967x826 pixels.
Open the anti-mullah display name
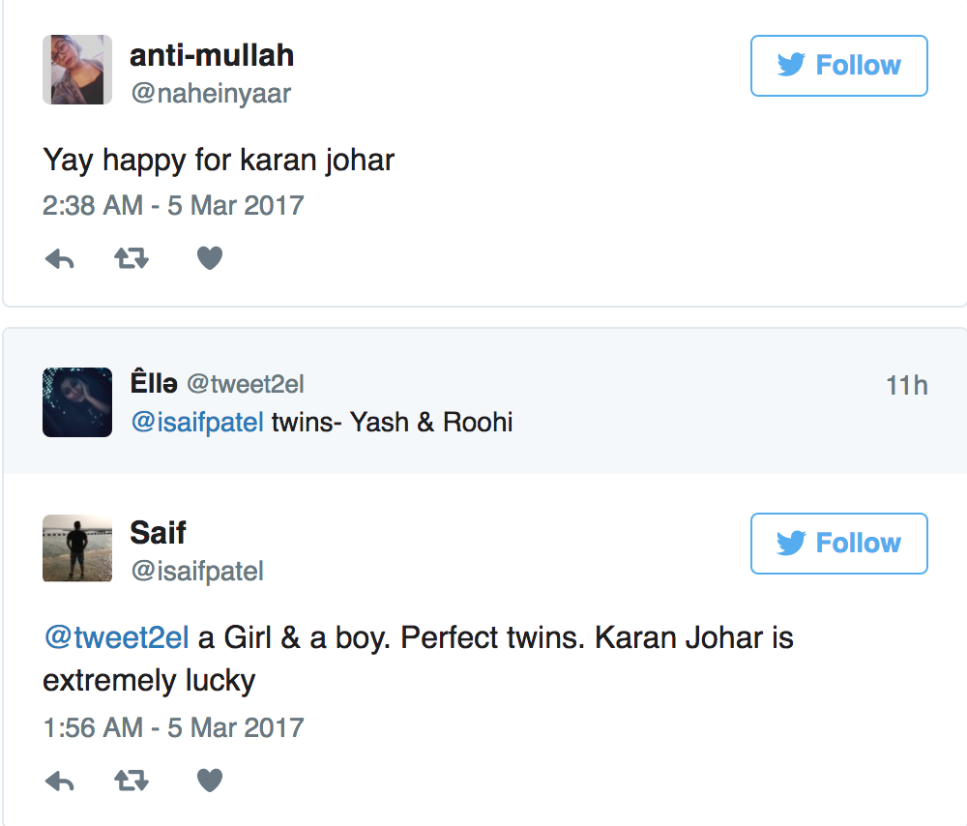(212, 55)
